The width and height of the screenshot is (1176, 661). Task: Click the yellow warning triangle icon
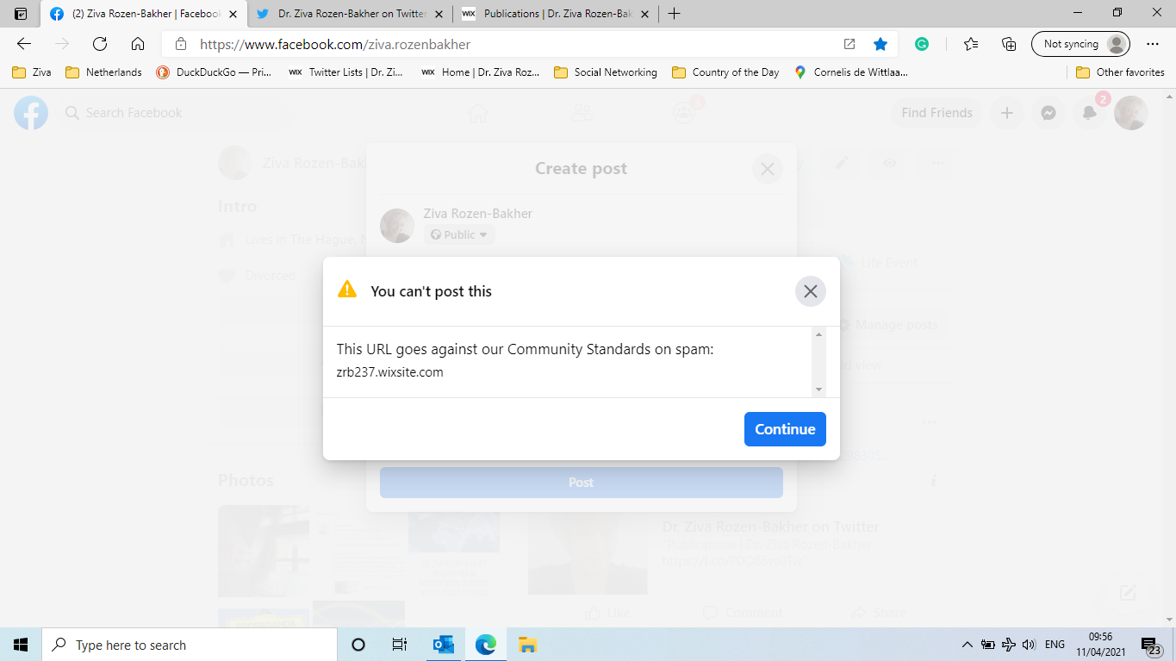(x=347, y=290)
